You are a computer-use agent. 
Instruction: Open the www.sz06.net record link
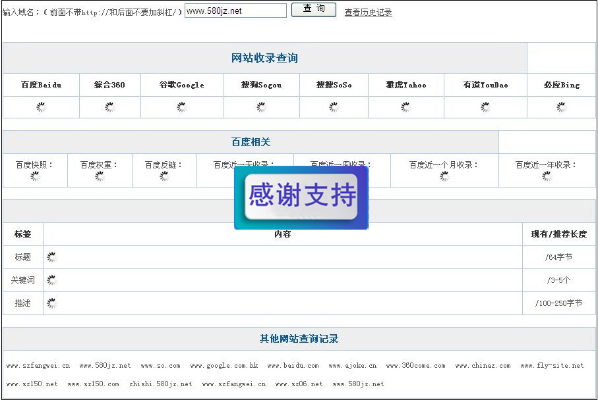[x=299, y=384]
